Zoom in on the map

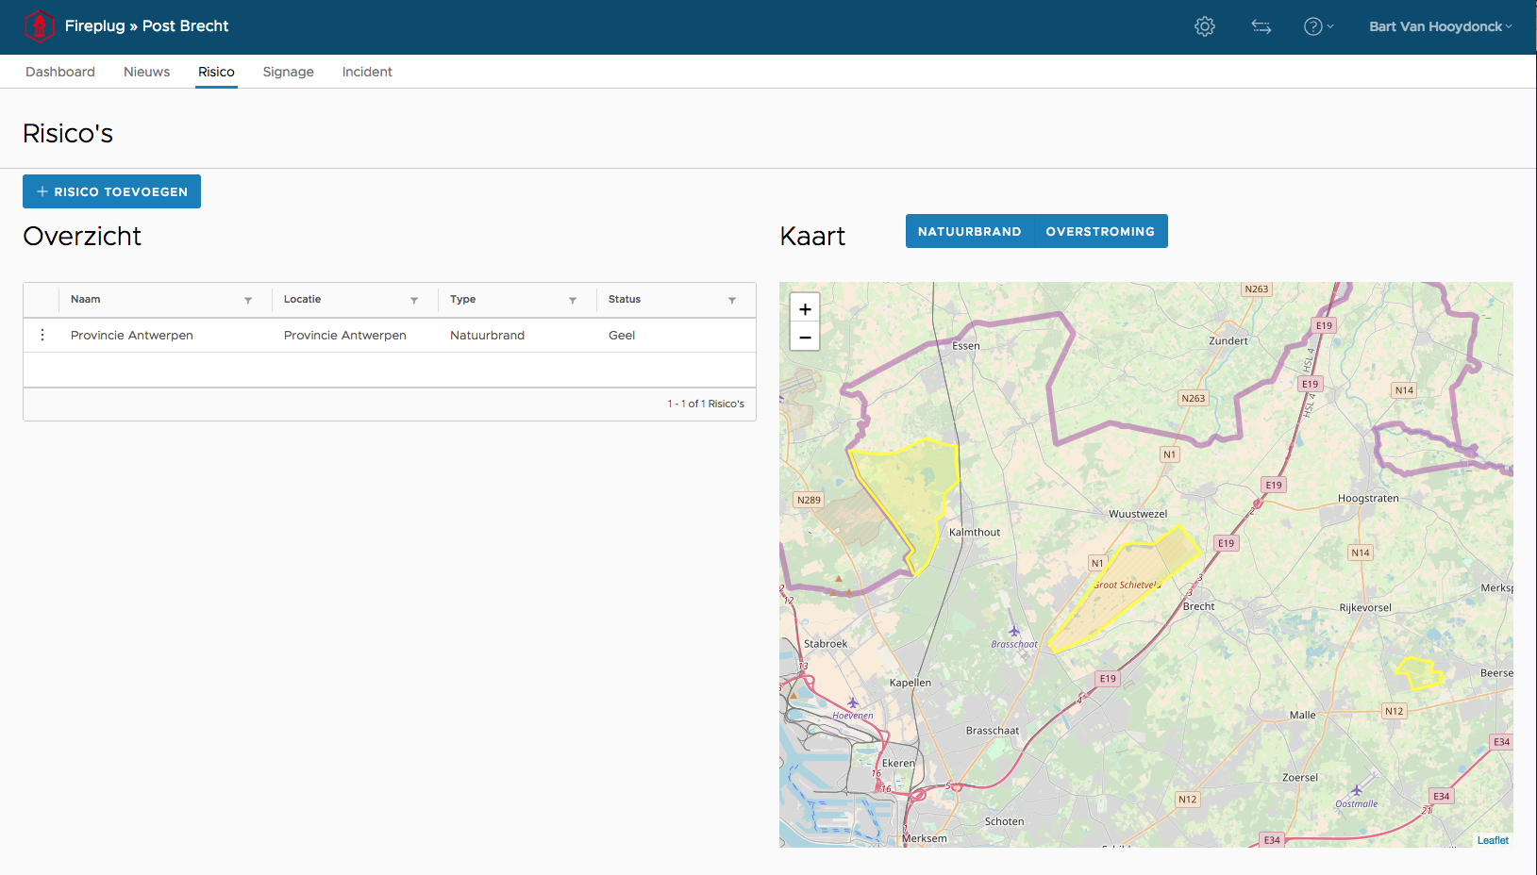(805, 309)
